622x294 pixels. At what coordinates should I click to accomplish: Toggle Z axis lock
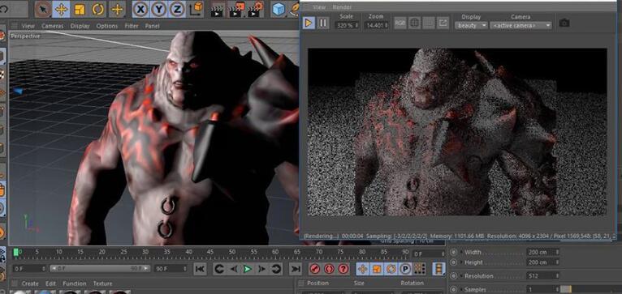(177, 10)
